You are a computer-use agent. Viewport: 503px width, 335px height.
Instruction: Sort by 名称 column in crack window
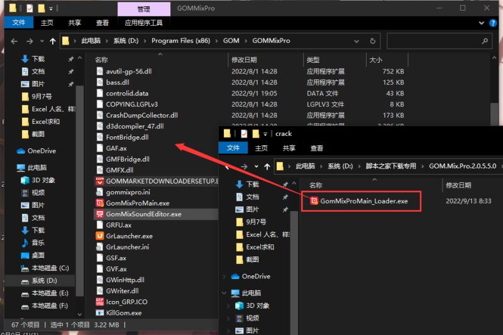pos(370,185)
